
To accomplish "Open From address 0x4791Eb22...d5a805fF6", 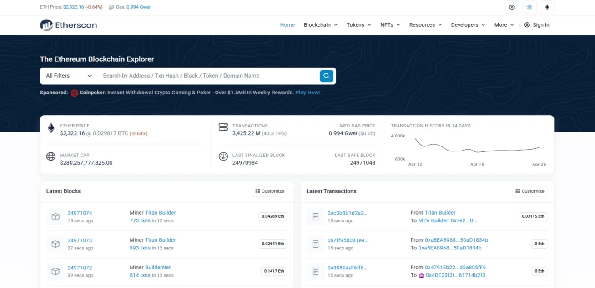I will coord(455,268).
